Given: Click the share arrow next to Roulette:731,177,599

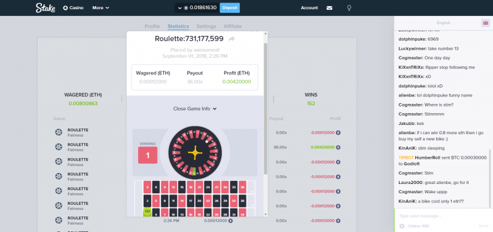Looking at the screenshot, I should click(x=232, y=39).
